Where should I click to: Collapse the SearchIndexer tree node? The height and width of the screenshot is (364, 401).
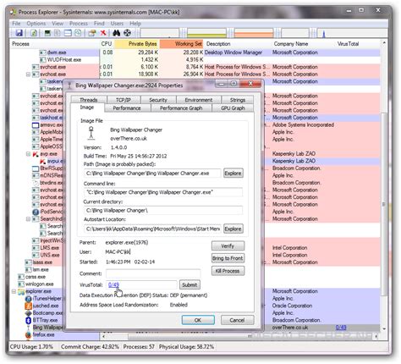click(28, 219)
